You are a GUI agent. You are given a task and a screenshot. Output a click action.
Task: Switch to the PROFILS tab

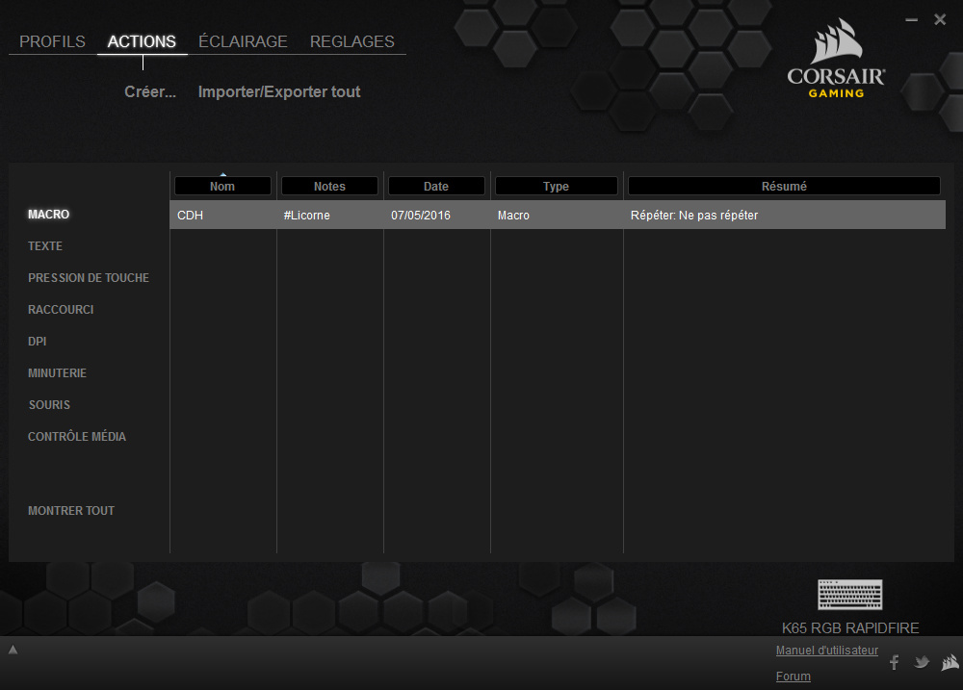[52, 42]
